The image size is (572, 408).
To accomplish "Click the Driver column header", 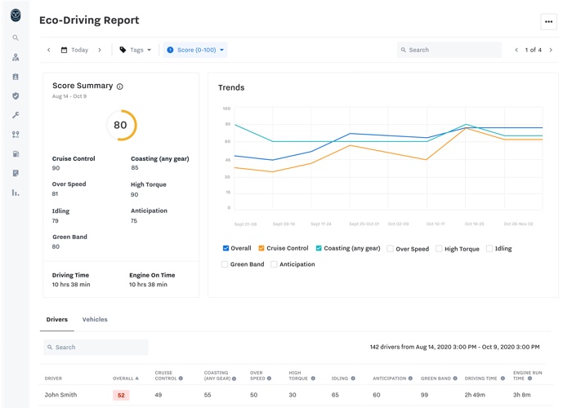I will pos(53,379).
